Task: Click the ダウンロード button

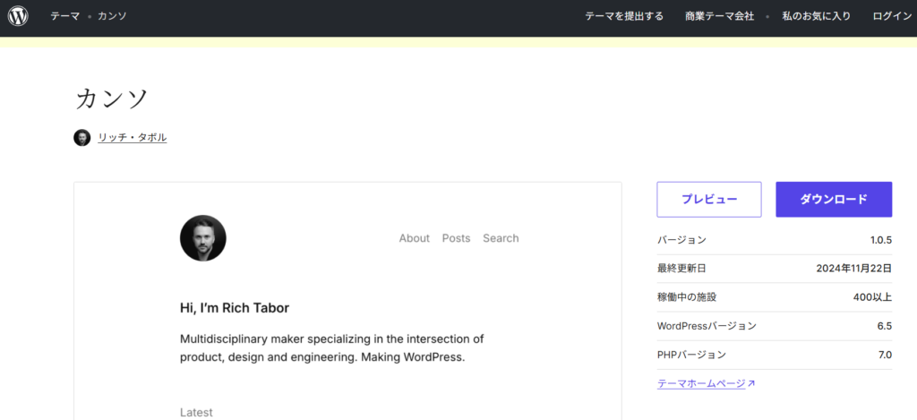Action: pyautogui.click(x=834, y=200)
